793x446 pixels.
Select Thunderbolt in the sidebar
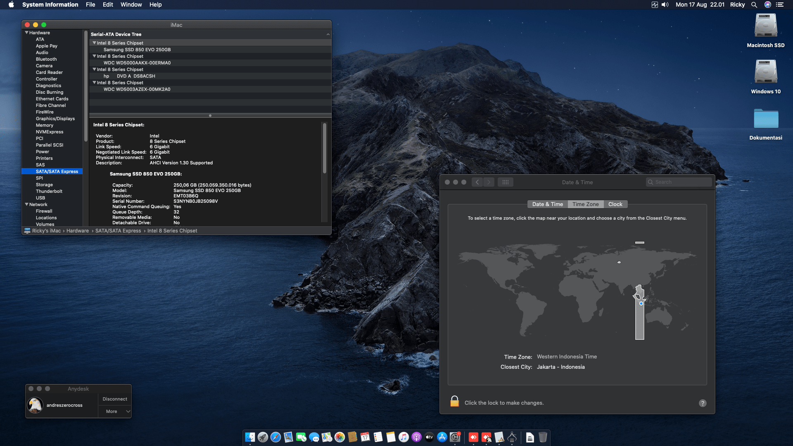[x=49, y=191]
